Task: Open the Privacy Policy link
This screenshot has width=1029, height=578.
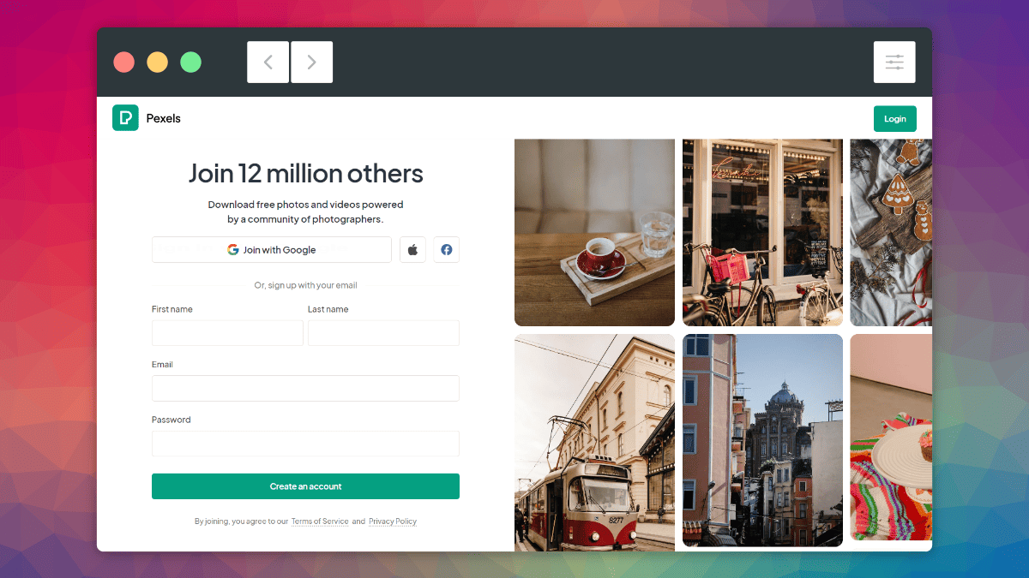Action: [x=393, y=521]
